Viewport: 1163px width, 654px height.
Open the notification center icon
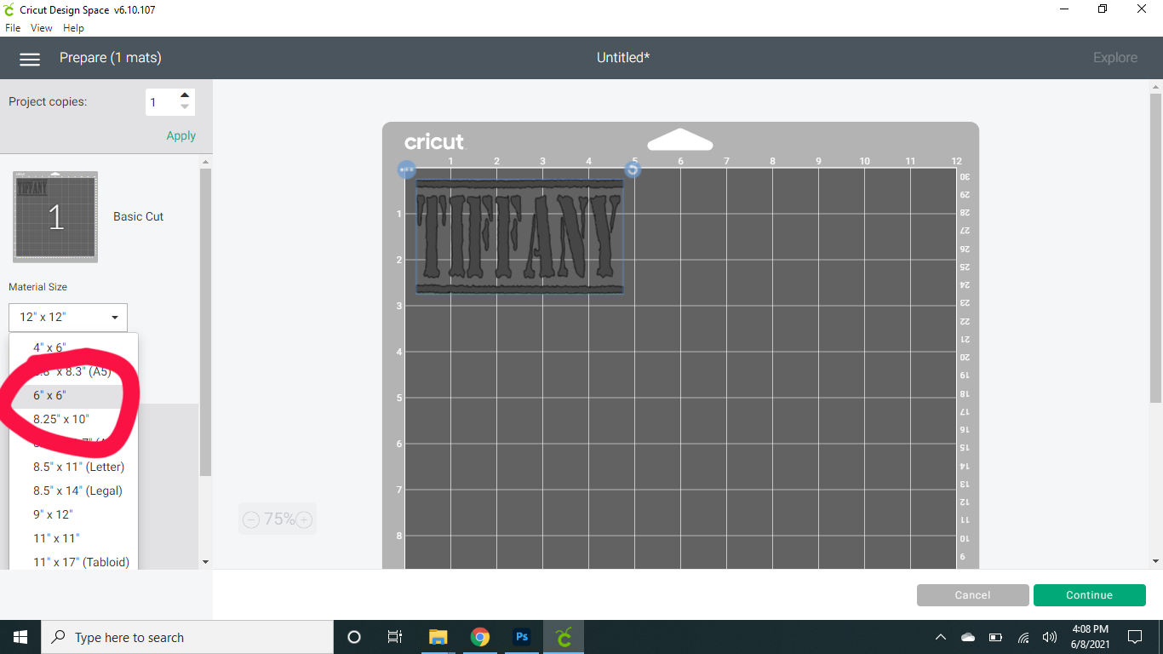pos(1134,637)
